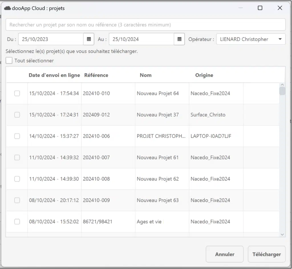The image size is (292, 269).
Task: Check the Nouveau Projet 61 row checkbox
Action: pos(17,157)
